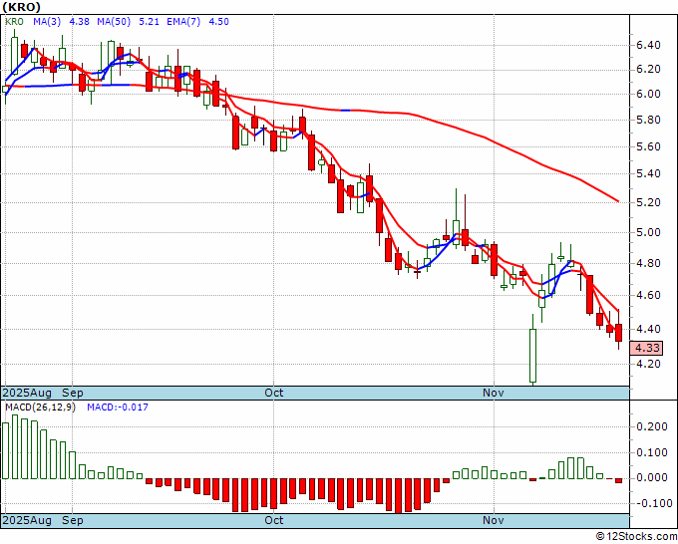Open the 12Stocks.com copyright link

(636, 537)
